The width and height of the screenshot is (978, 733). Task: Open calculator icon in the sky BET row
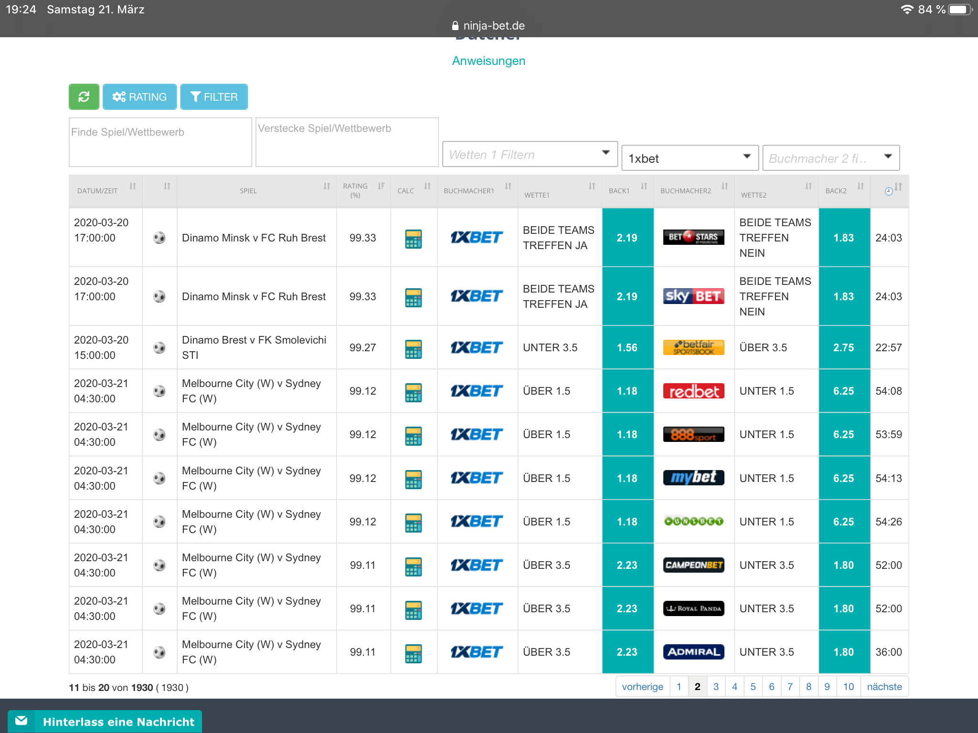tap(413, 297)
